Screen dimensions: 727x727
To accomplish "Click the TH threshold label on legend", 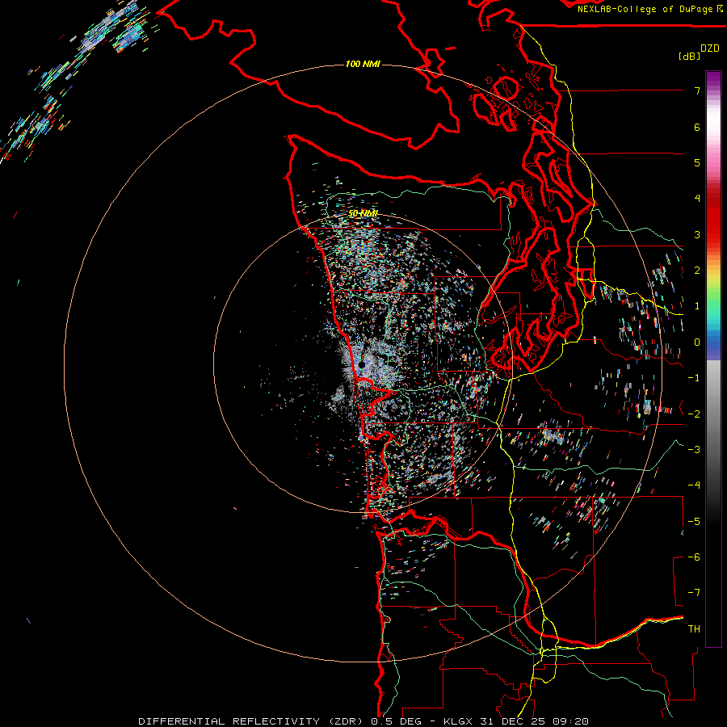I will [x=694, y=629].
